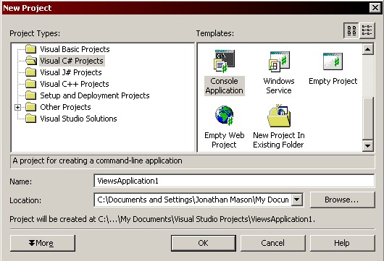Click the Location path text field
This screenshot has width=384, height=261.
[x=193, y=200]
